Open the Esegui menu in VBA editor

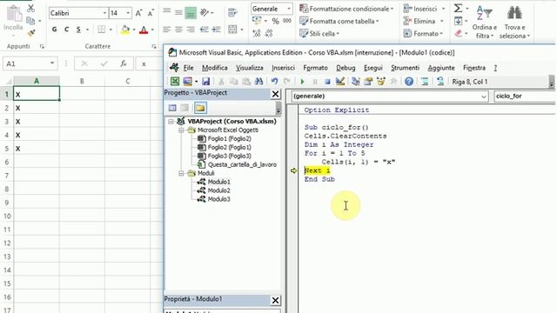(x=373, y=68)
